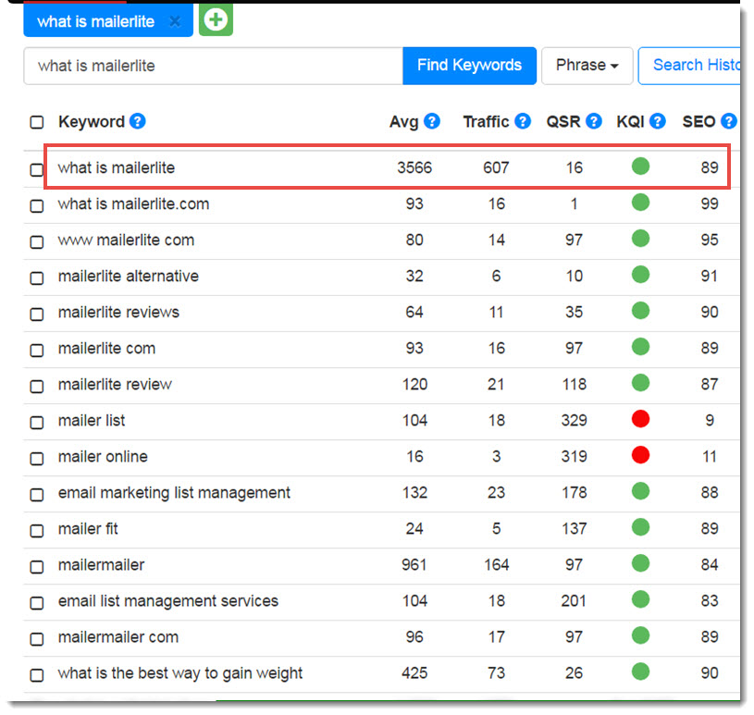
Task: Open help icon next to Traffic header
Action: pos(523,121)
